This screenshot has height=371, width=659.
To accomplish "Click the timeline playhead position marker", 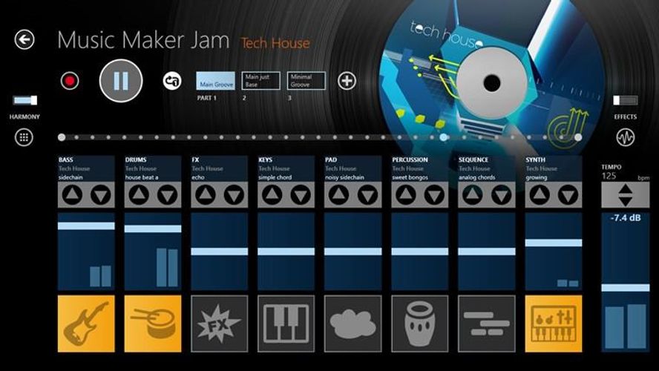I will [443, 137].
